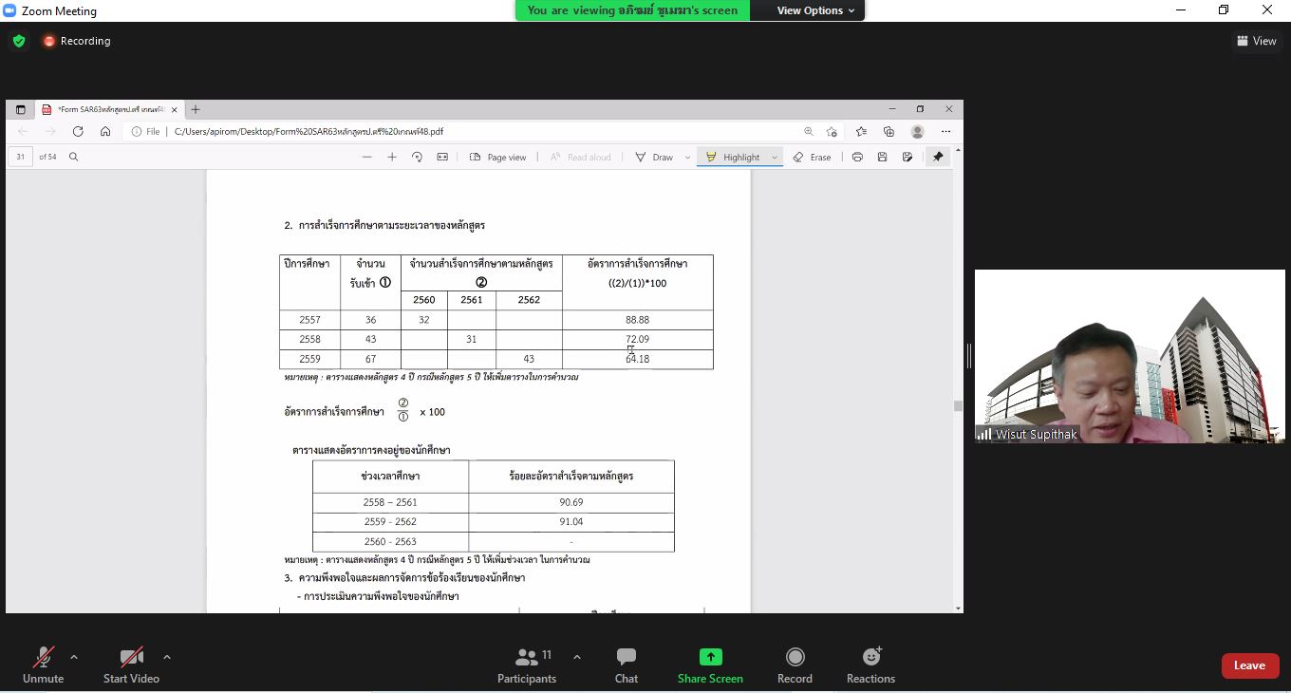Screen dimensions: 1291x693
Task: Unmute the microphone in Zoom
Action: point(43,665)
